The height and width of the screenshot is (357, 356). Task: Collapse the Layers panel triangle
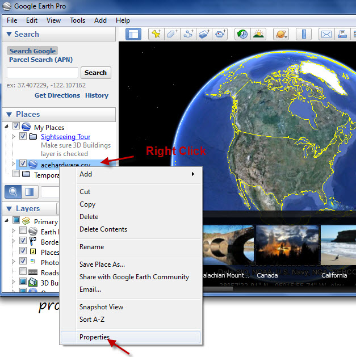9,208
